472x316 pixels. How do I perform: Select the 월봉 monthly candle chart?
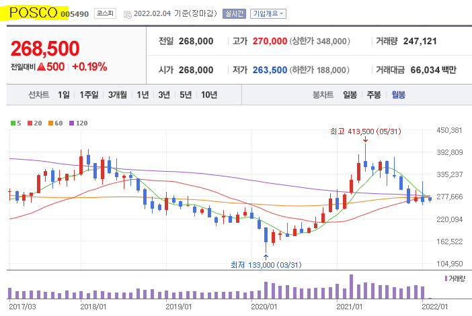398,95
